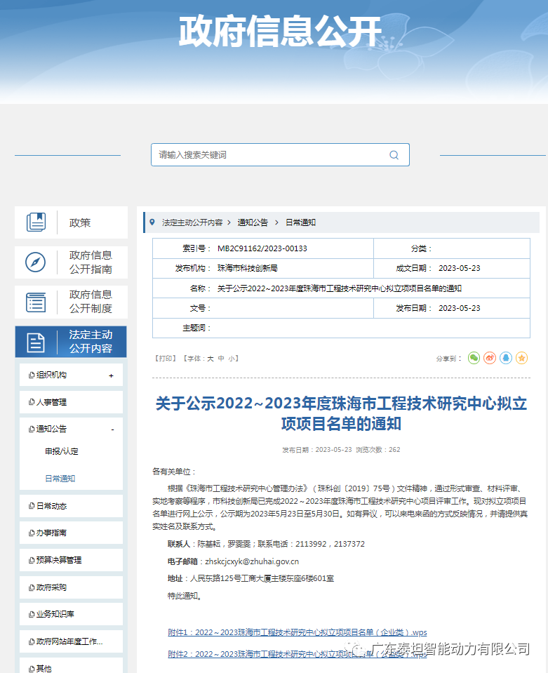Set font size to 小
The height and width of the screenshot is (673, 548).
click(x=232, y=358)
